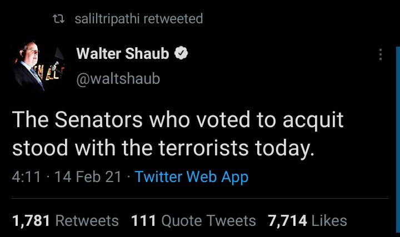Click the "Likes" label in the stats row

[x=329, y=220]
